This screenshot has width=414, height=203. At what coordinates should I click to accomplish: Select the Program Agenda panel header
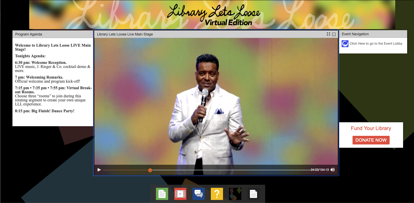pyautogui.click(x=53, y=34)
